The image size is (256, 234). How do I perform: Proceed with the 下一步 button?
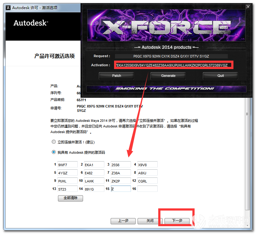click(x=177, y=221)
